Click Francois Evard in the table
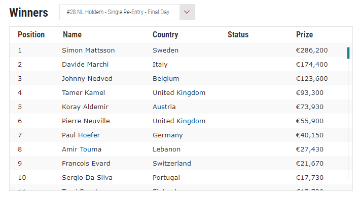 [86, 164]
